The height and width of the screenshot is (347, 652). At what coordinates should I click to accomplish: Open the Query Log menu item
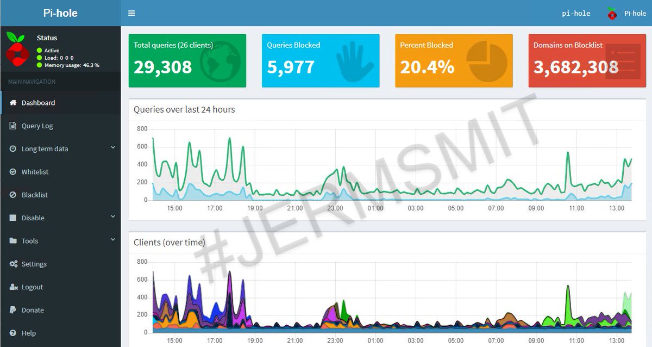click(x=60, y=126)
